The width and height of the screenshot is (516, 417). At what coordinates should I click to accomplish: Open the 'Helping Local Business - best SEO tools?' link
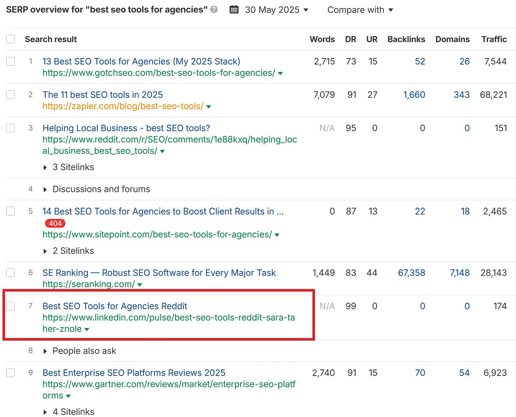click(x=126, y=128)
